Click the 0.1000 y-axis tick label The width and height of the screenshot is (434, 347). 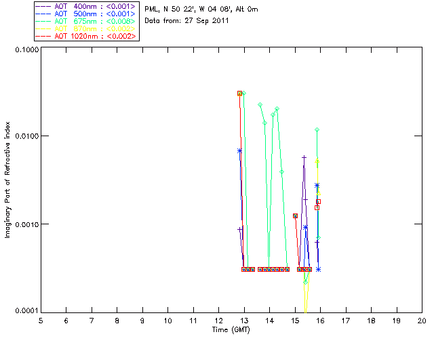(26, 49)
